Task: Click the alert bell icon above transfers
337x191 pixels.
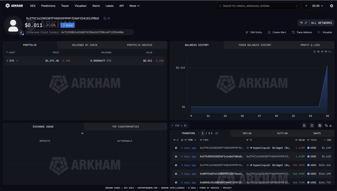Action: click(304, 126)
